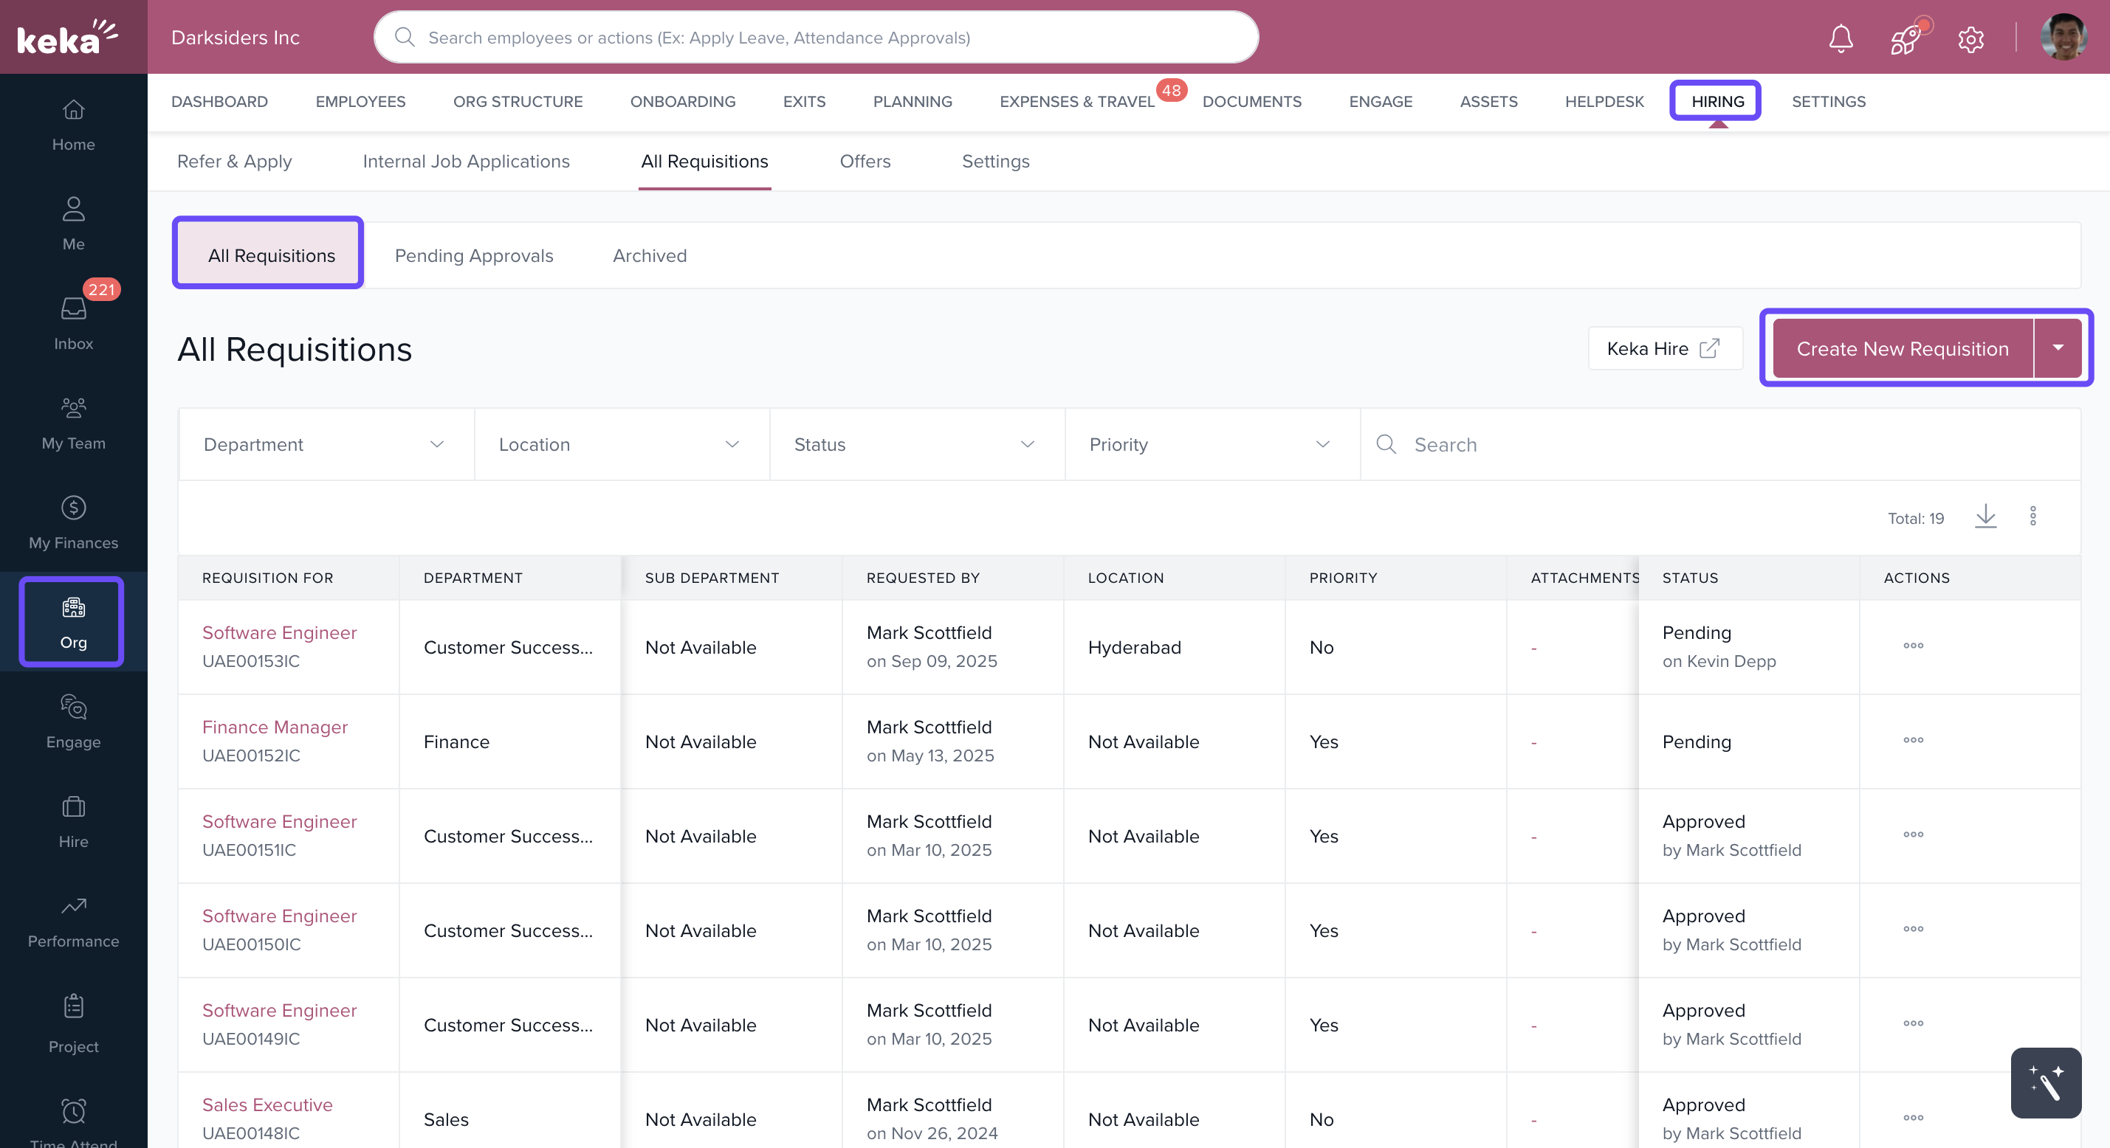The height and width of the screenshot is (1148, 2110).
Task: Open the Sales Executive requisition link
Action: [x=267, y=1104]
